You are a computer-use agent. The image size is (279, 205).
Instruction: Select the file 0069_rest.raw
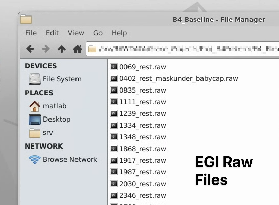[143, 67]
